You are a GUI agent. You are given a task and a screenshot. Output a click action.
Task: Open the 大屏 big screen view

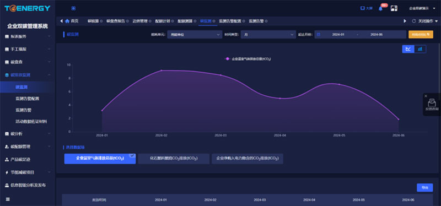click(x=367, y=8)
